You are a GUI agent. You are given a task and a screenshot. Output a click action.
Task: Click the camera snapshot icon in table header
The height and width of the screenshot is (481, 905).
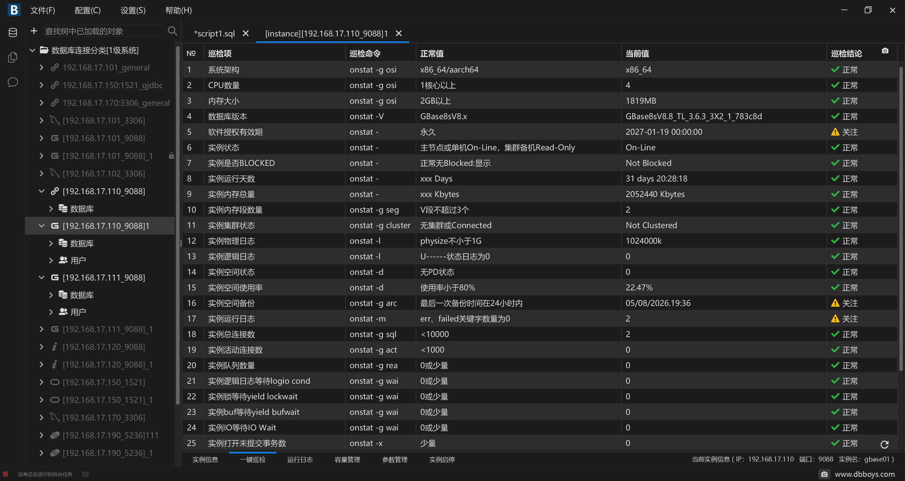[x=885, y=51]
